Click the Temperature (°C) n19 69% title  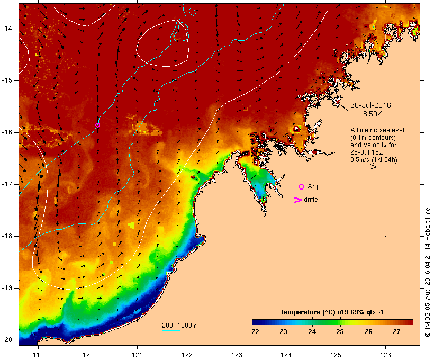332,312
